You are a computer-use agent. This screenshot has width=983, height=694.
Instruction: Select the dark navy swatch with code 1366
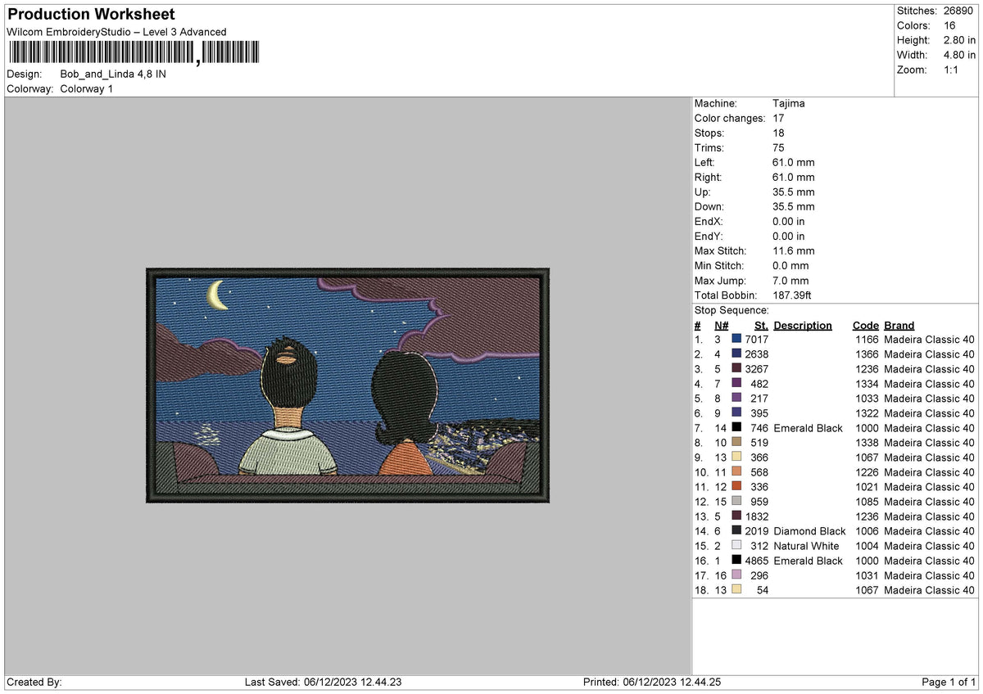(x=737, y=353)
